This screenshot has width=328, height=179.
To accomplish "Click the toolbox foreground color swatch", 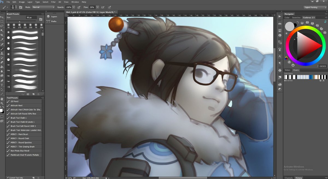I will tap(1, 110).
